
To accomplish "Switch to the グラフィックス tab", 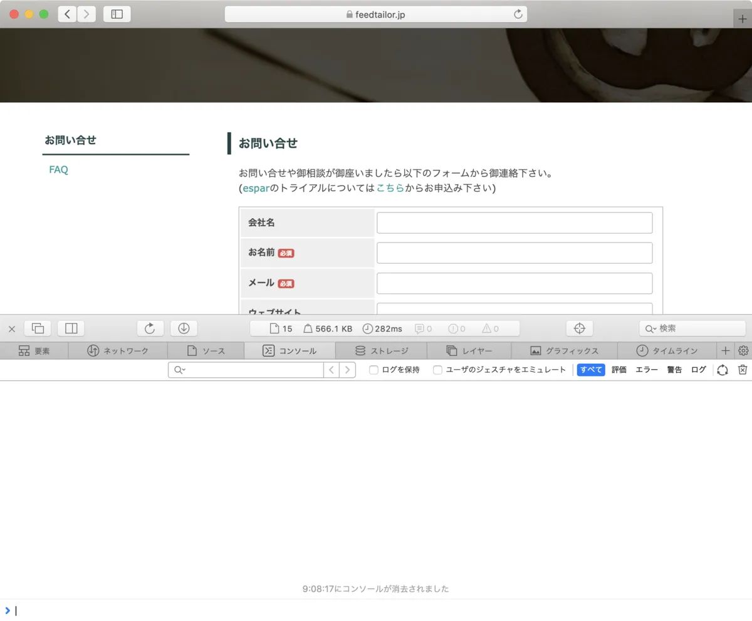I will (564, 351).
